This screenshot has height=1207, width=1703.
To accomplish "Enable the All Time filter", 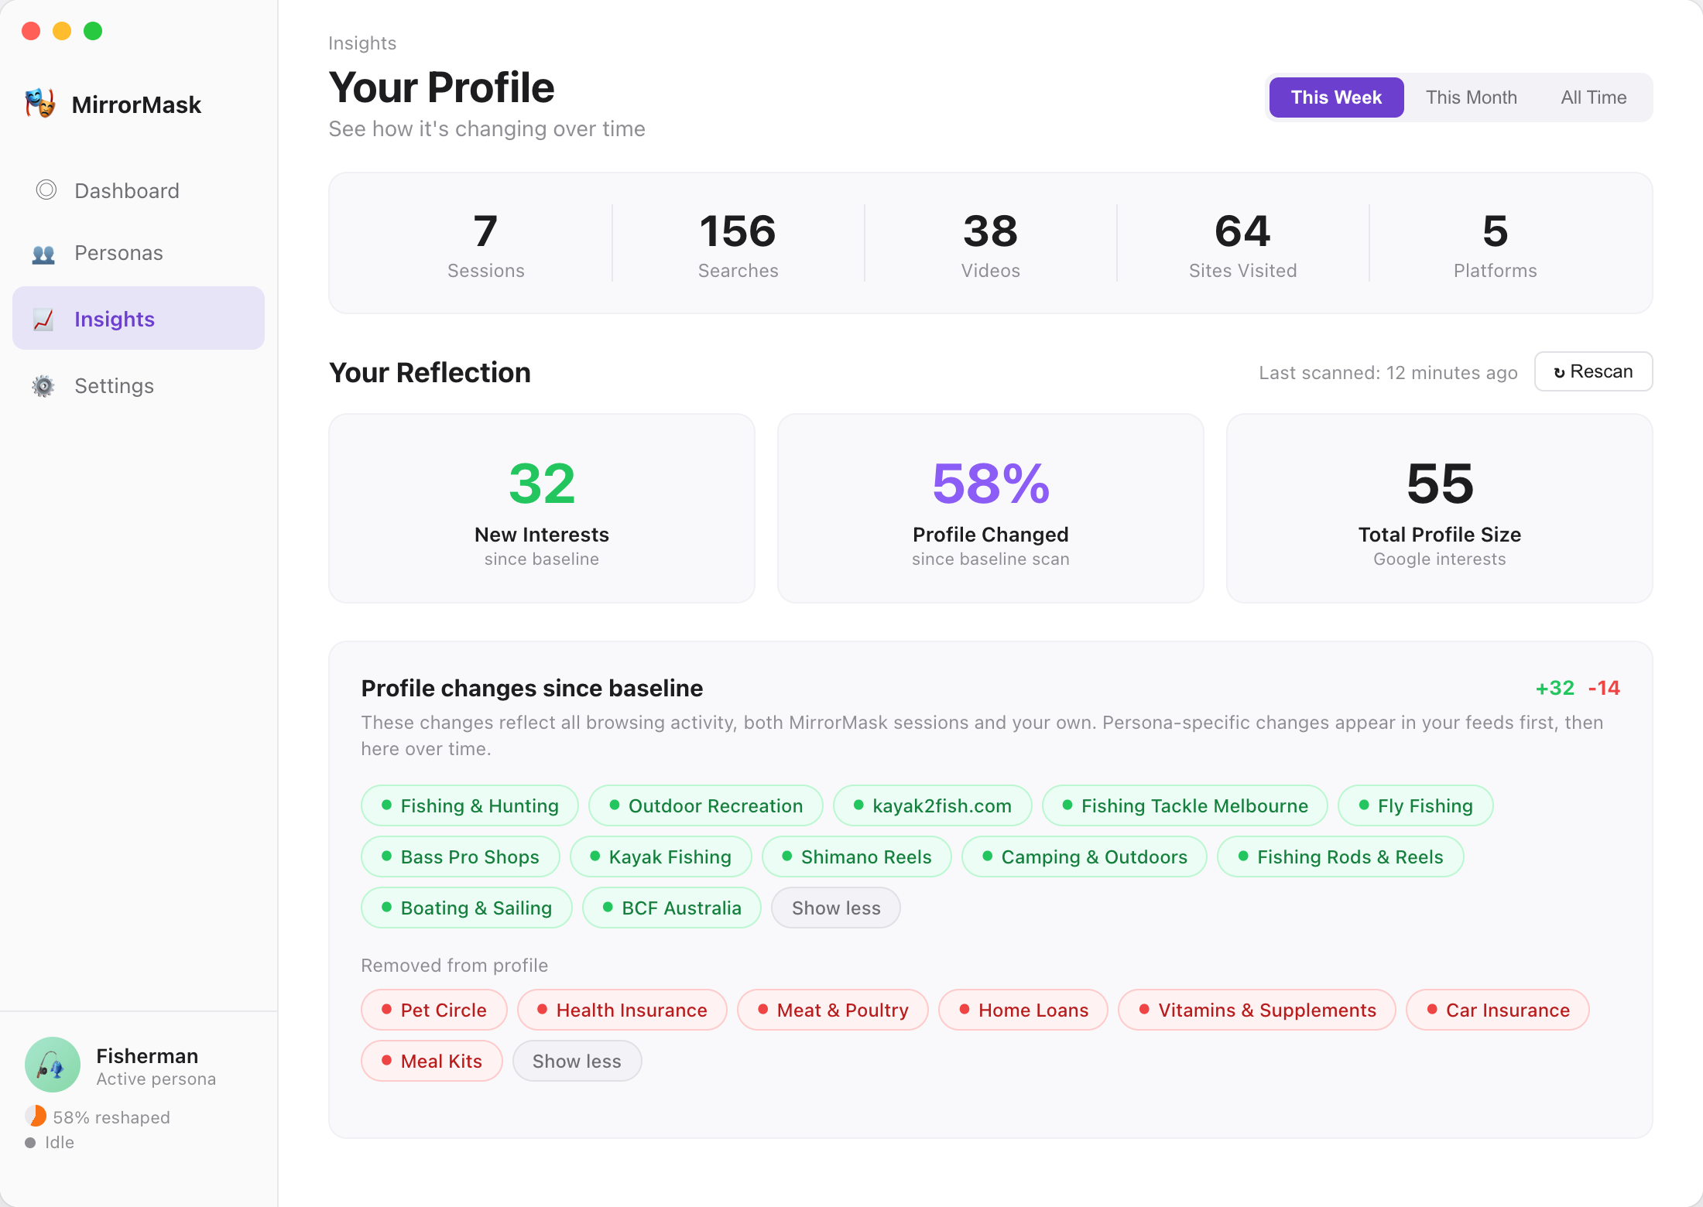I will point(1593,97).
